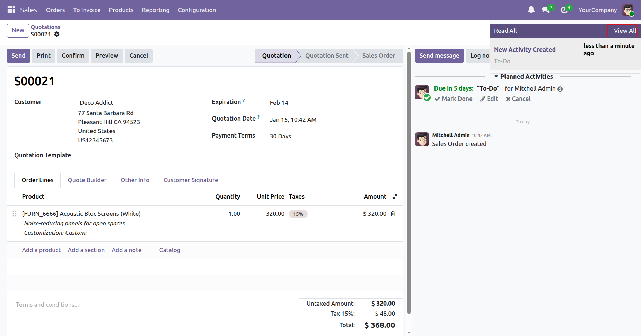Open the conversations chat bubble icon
The height and width of the screenshot is (336, 641).
click(x=546, y=10)
